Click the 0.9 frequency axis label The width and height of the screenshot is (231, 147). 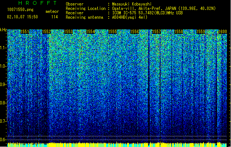[x=3, y=85]
